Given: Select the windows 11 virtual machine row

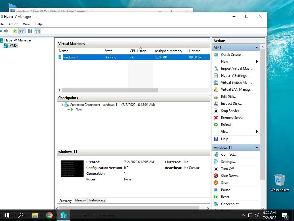Looking at the screenshot, I should click(134, 57).
